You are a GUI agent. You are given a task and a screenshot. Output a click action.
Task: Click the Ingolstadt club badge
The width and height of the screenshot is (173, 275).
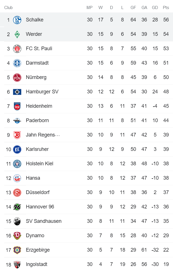point(17,264)
